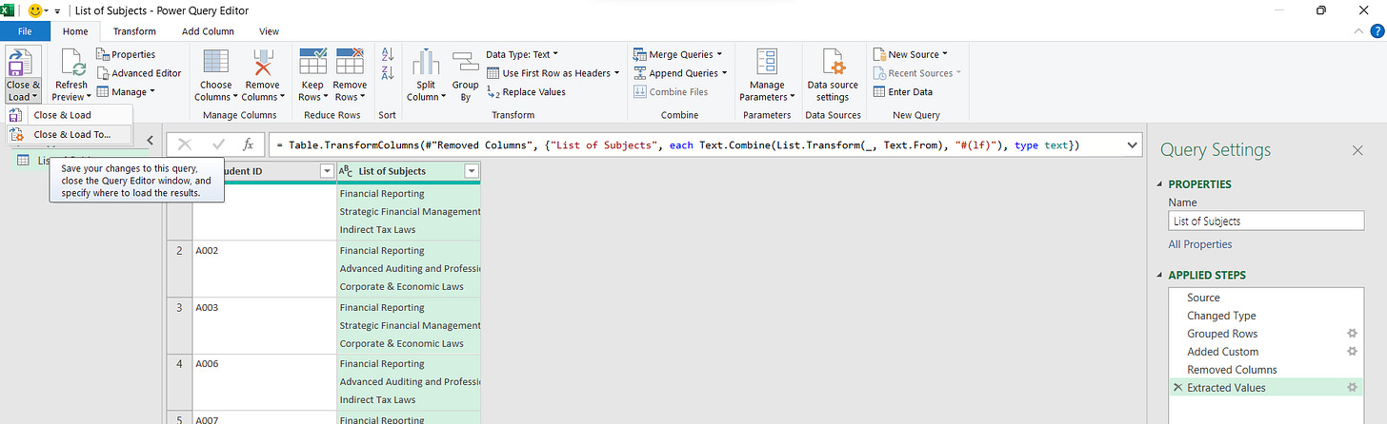Open the Merge Queries dropdown
Viewport: 1387px width, 424px height.
click(679, 54)
